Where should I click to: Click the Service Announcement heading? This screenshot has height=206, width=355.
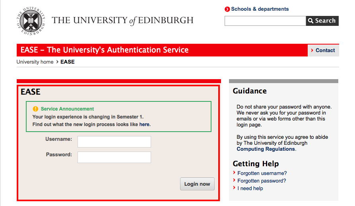(x=67, y=109)
